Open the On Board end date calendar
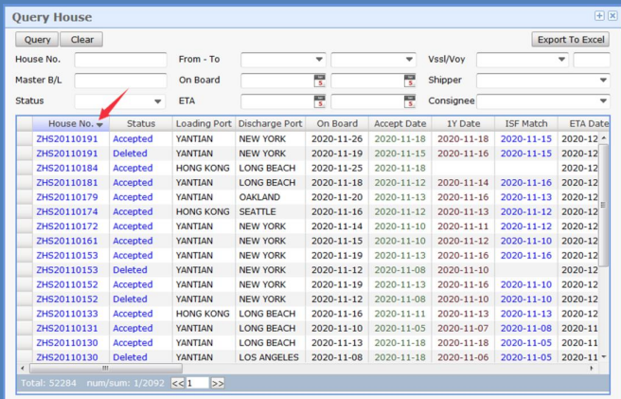Screen dimensions: 621x399 [410, 81]
